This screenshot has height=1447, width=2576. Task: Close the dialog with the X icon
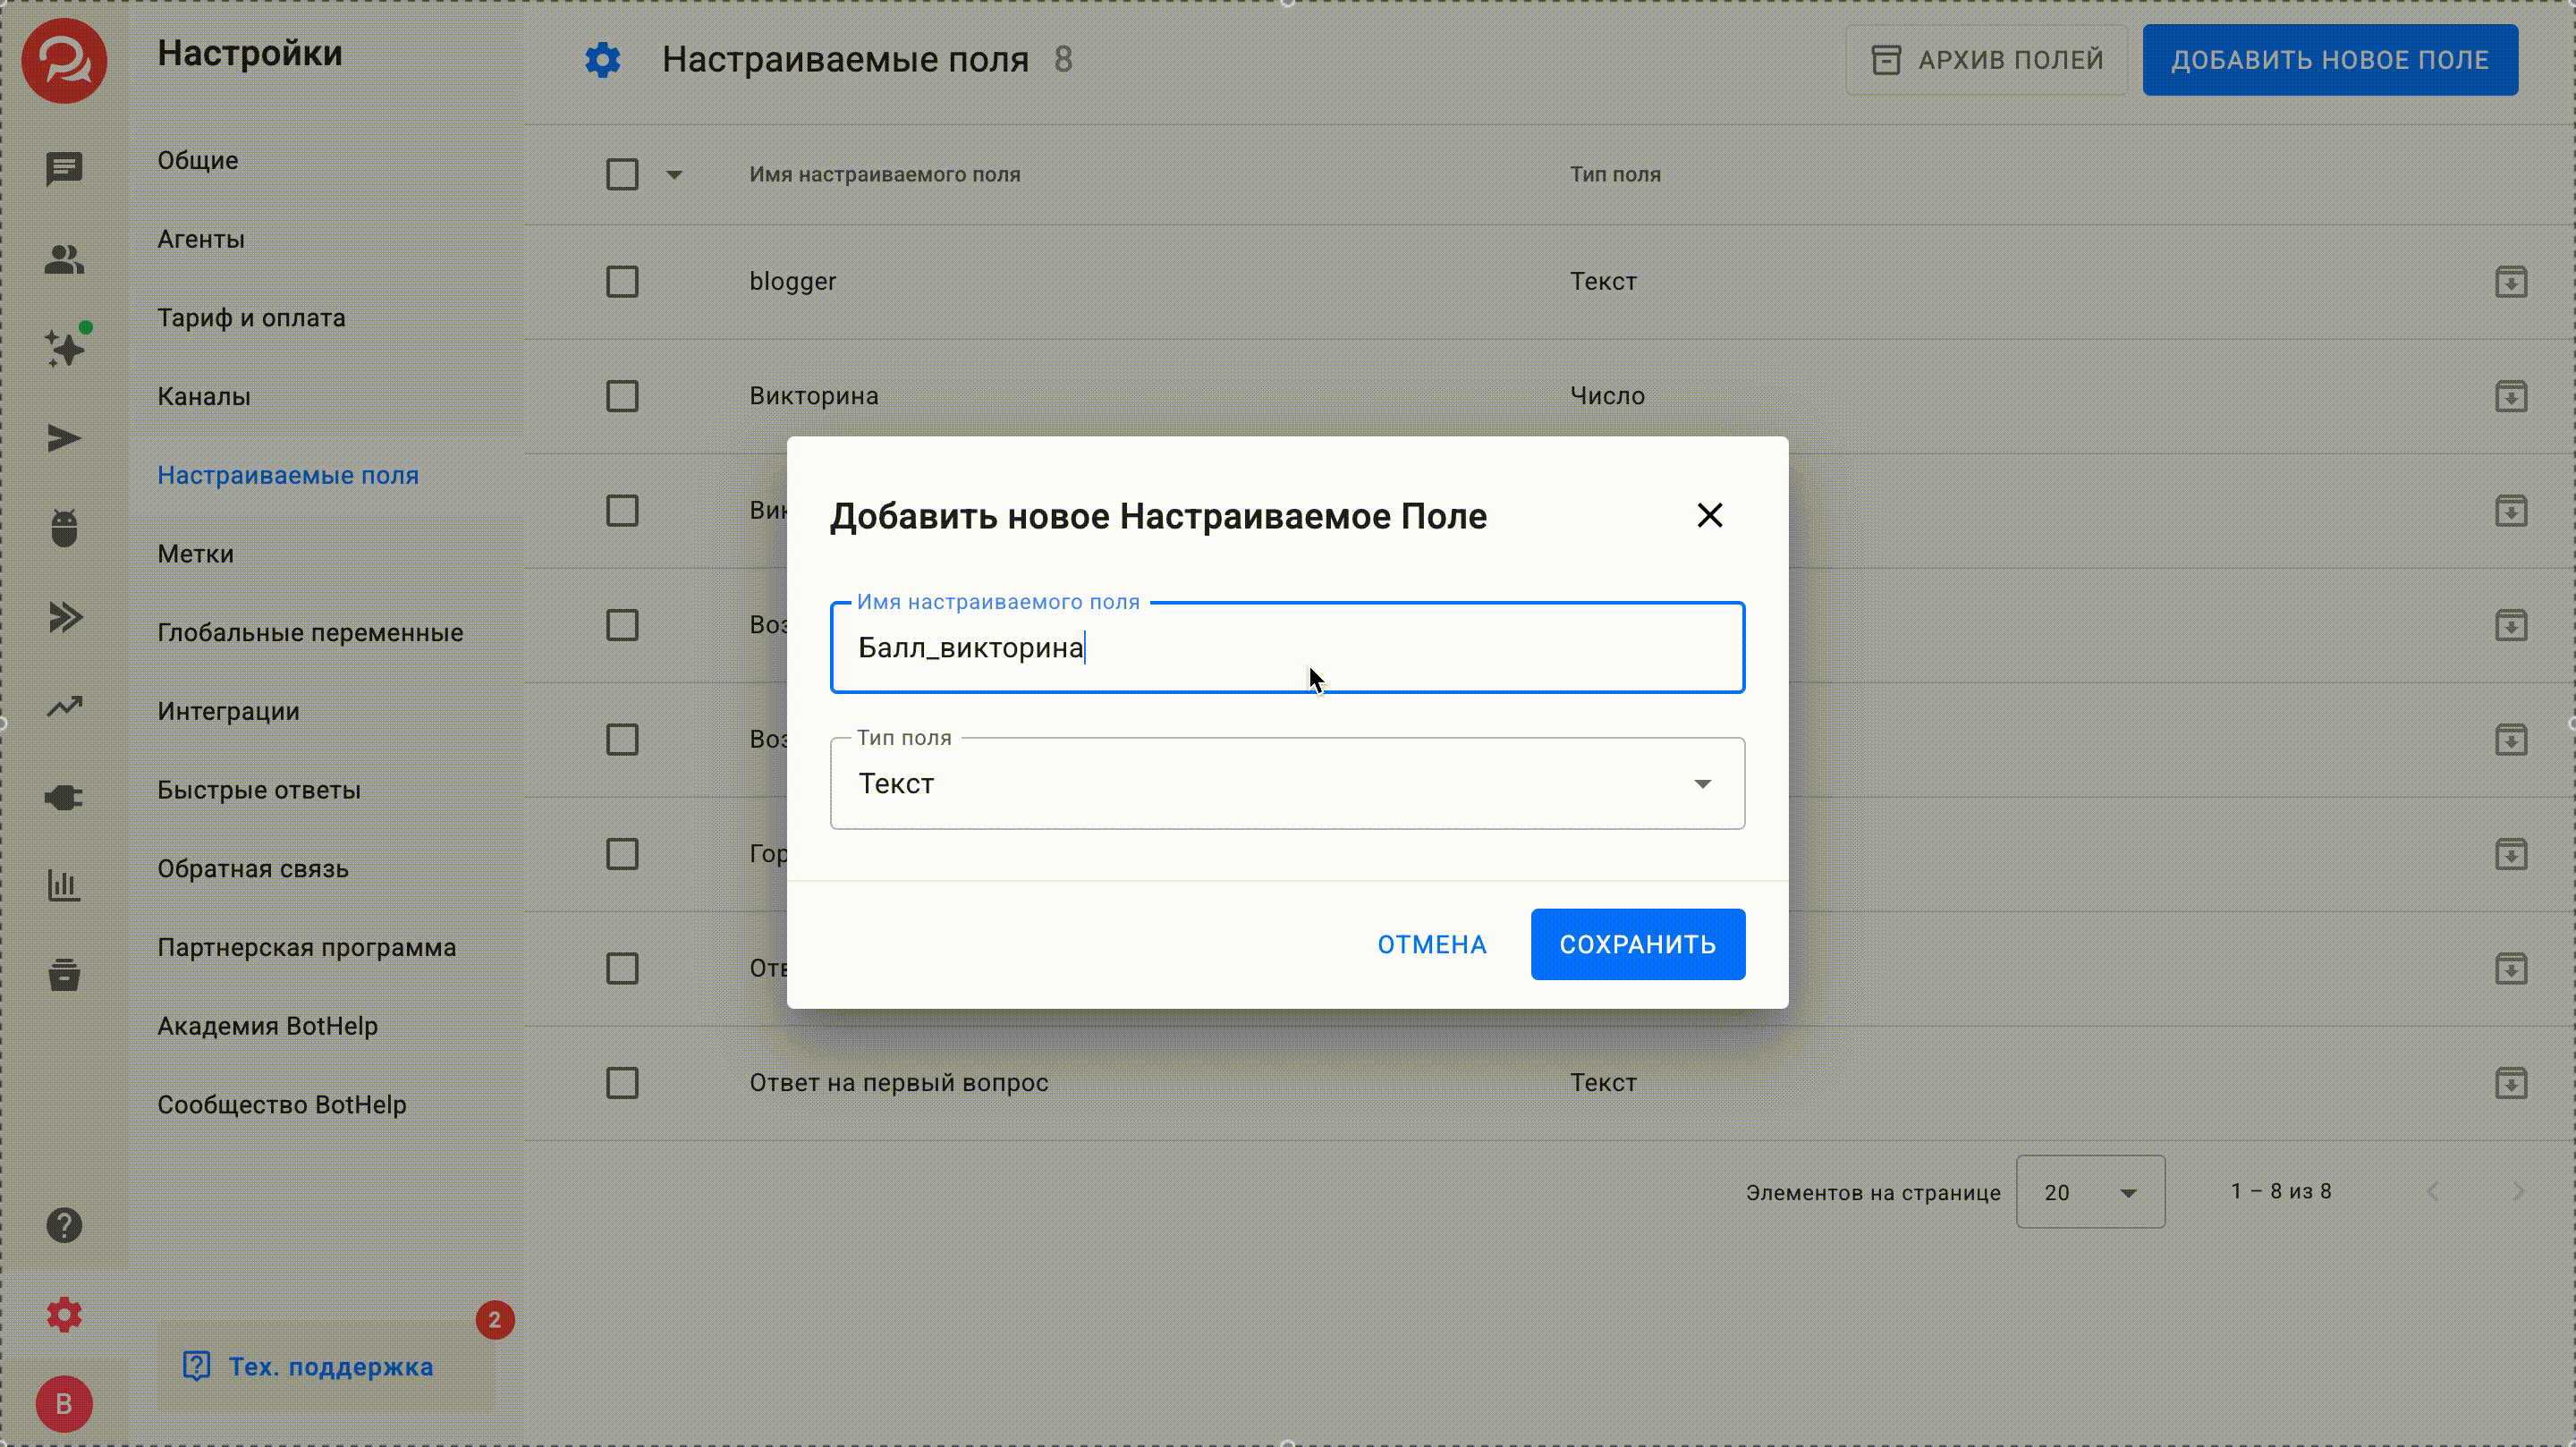pos(1709,516)
